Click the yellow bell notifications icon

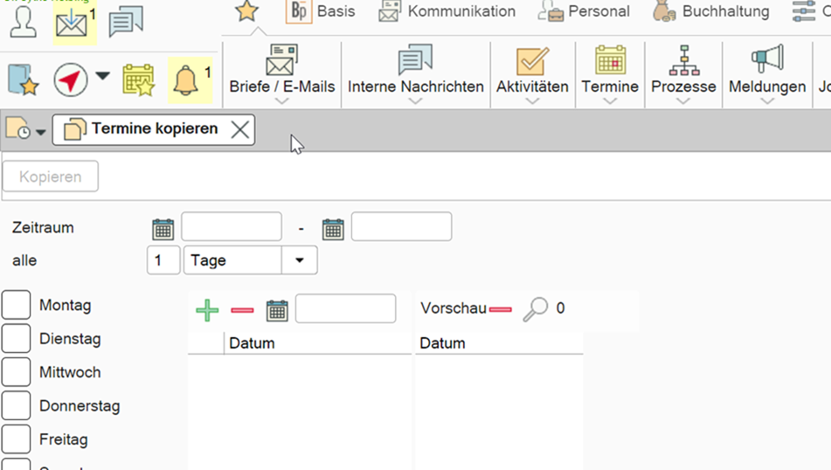tap(185, 79)
